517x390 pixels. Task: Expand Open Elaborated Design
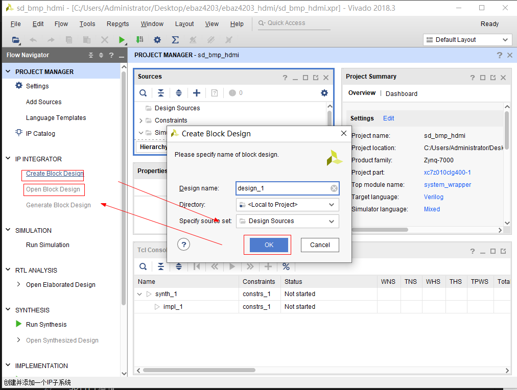tap(18, 284)
